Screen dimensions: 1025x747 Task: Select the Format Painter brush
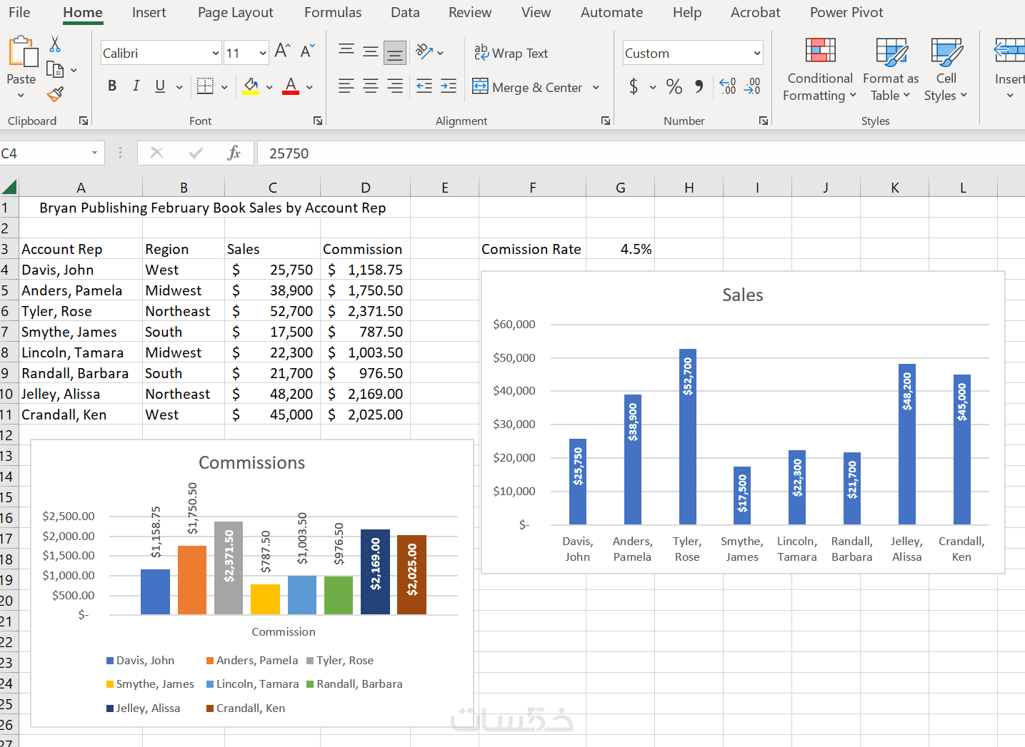[55, 94]
